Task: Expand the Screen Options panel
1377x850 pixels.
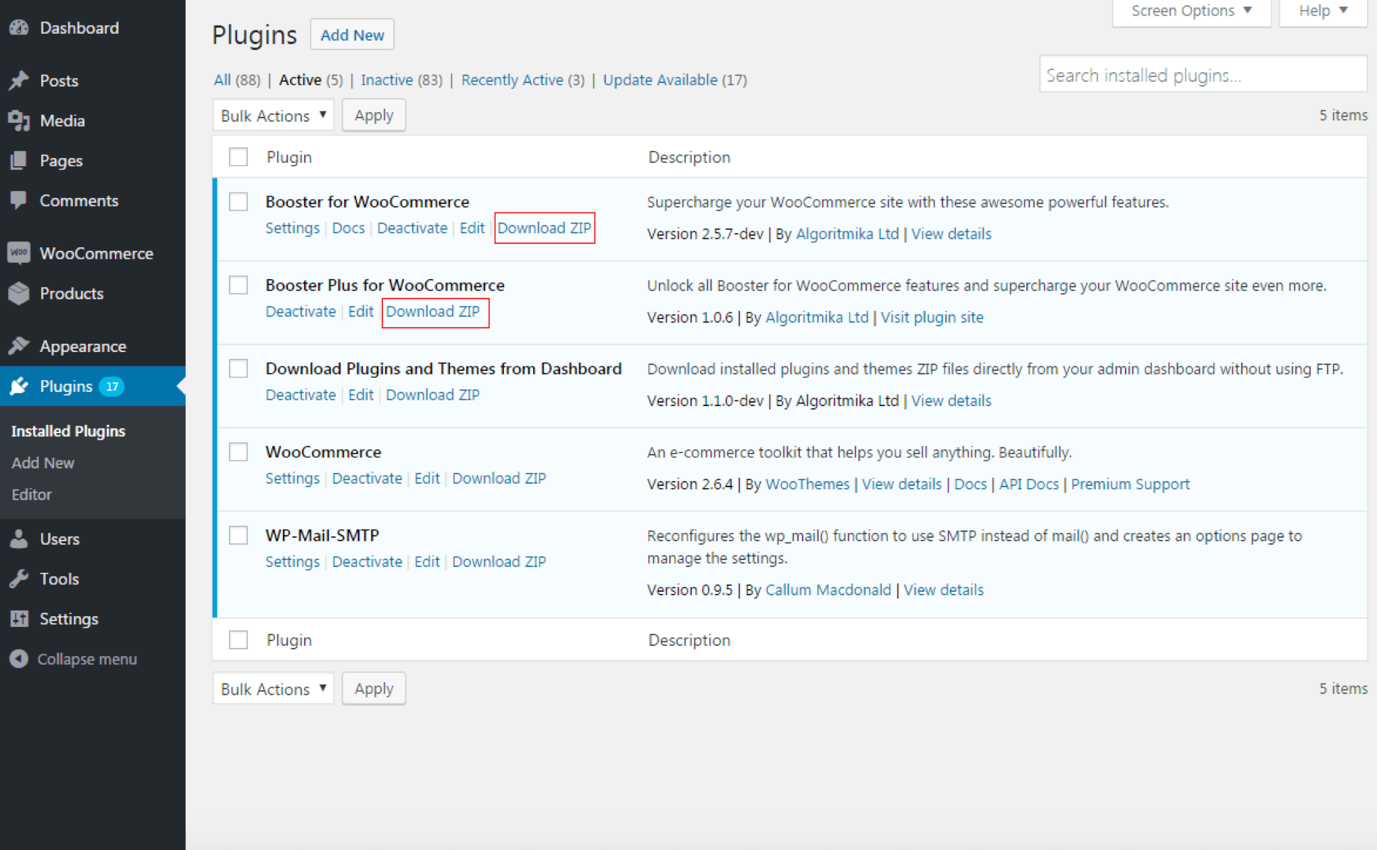Action: pyautogui.click(x=1191, y=11)
